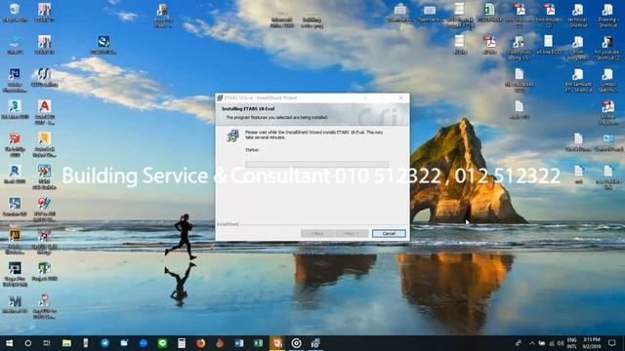Viewport: 625px width, 351px height.
Task: Select the yellow Robot Structural shortcut
Action: pos(45,144)
